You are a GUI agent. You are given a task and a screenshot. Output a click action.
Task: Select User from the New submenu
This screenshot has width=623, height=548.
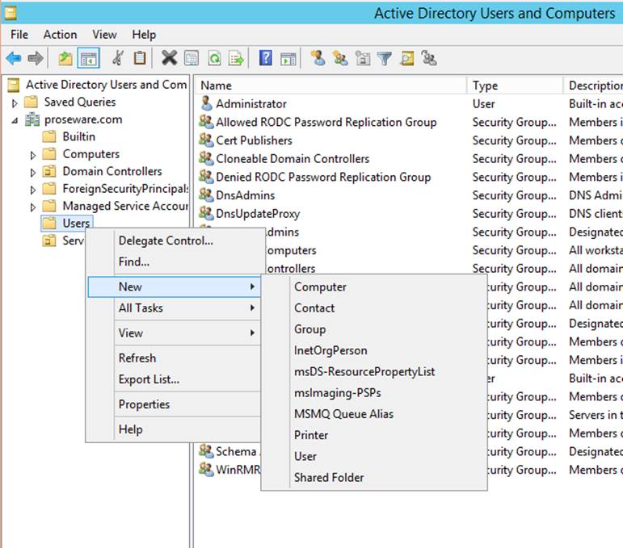(305, 456)
